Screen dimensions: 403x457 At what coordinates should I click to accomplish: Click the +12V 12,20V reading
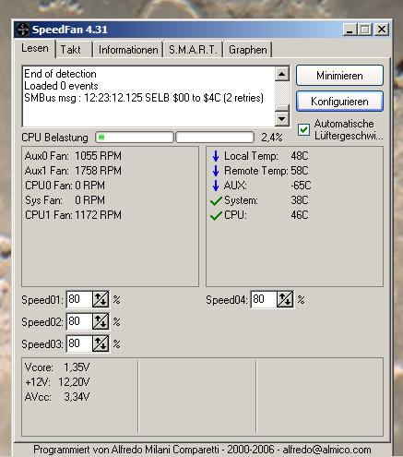tap(57, 382)
